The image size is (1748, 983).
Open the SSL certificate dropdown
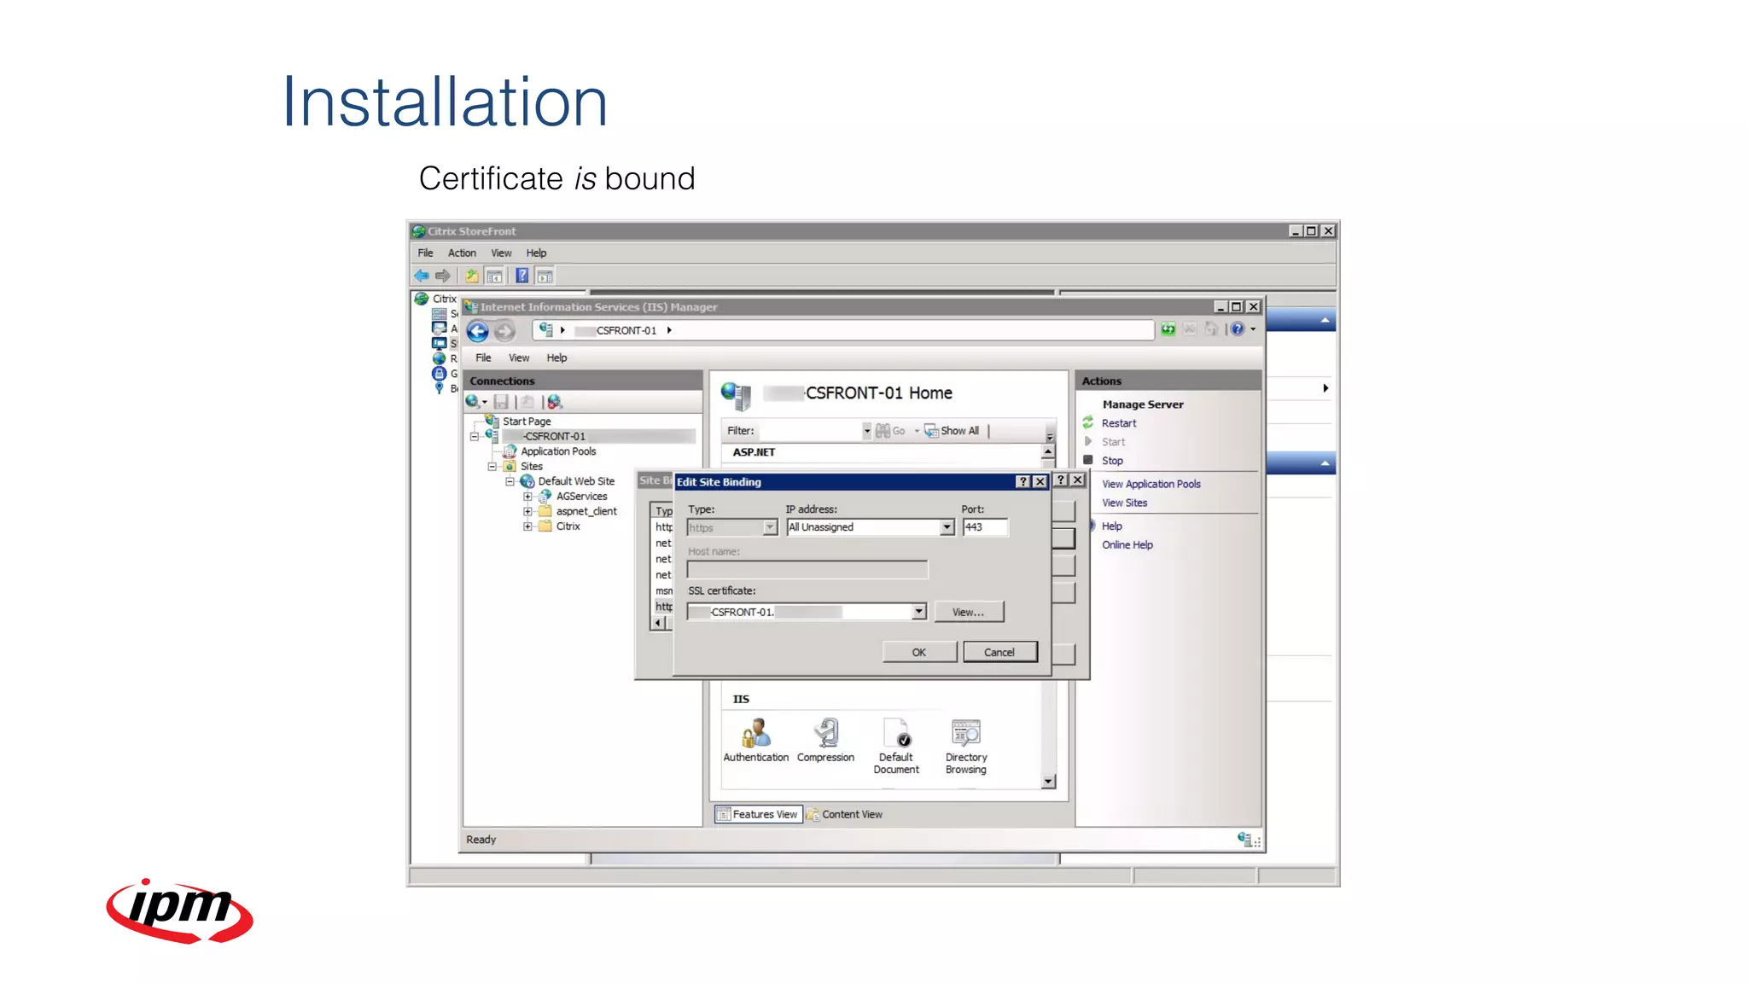918,612
